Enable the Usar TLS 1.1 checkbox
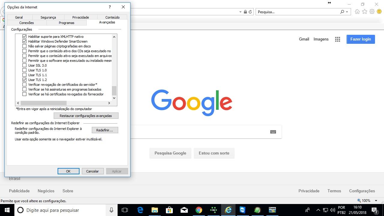The image size is (384, 216). click(25, 75)
